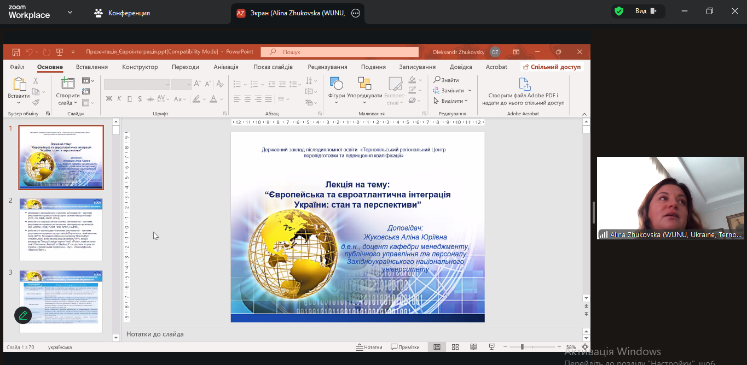Toggle Примітки comments pane
The height and width of the screenshot is (365, 747).
pos(405,347)
